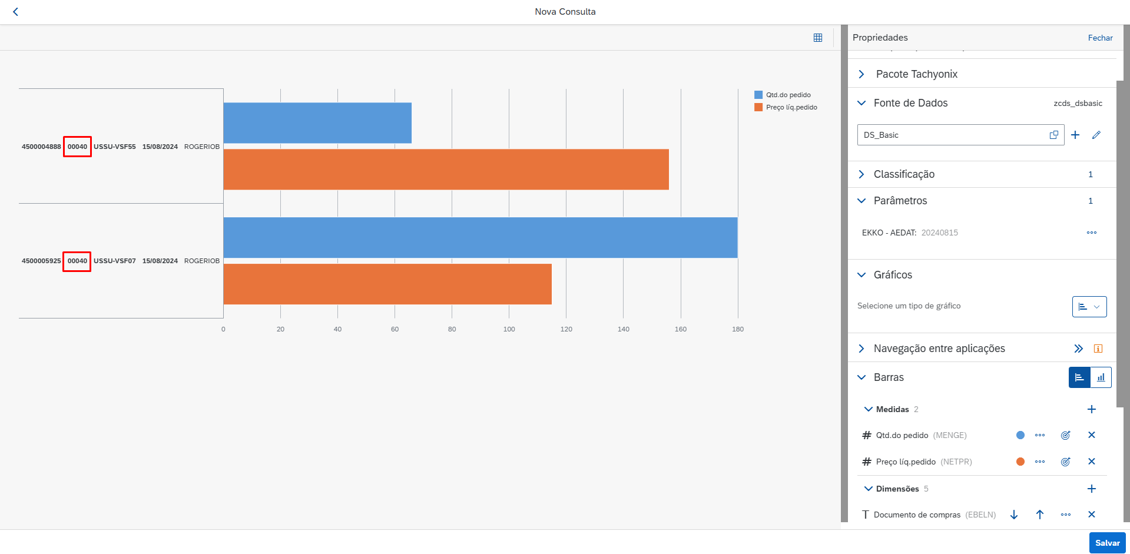Click the navigation info icon

(1098, 349)
